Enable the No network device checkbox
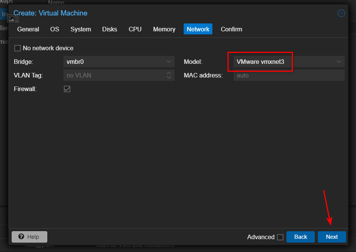Viewport: 356px width, 252px height. [x=17, y=48]
